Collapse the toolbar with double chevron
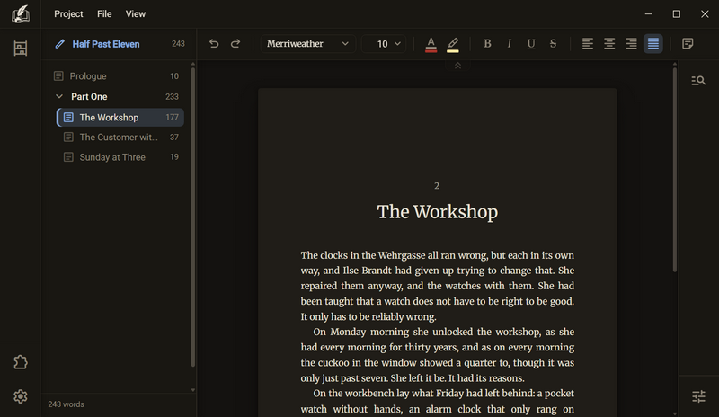Viewport: 719px width, 417px height. 457,67
